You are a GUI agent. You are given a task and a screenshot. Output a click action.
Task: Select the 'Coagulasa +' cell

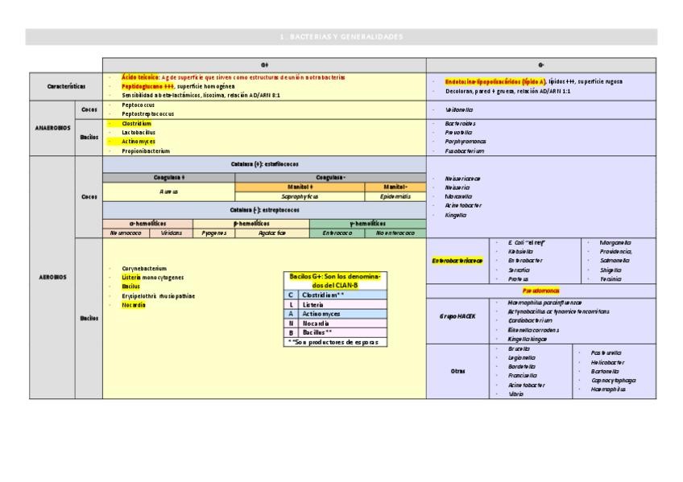click(x=168, y=177)
